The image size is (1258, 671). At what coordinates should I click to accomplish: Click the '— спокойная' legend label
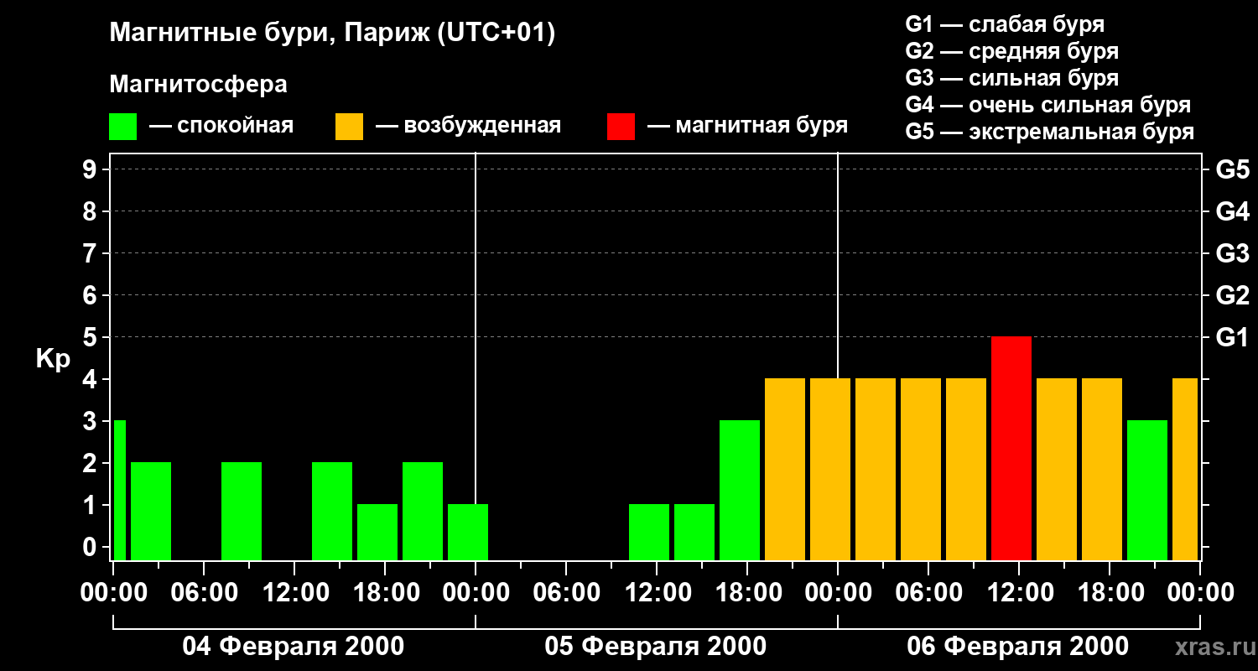(221, 126)
